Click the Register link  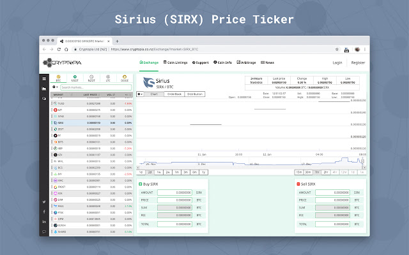click(358, 62)
